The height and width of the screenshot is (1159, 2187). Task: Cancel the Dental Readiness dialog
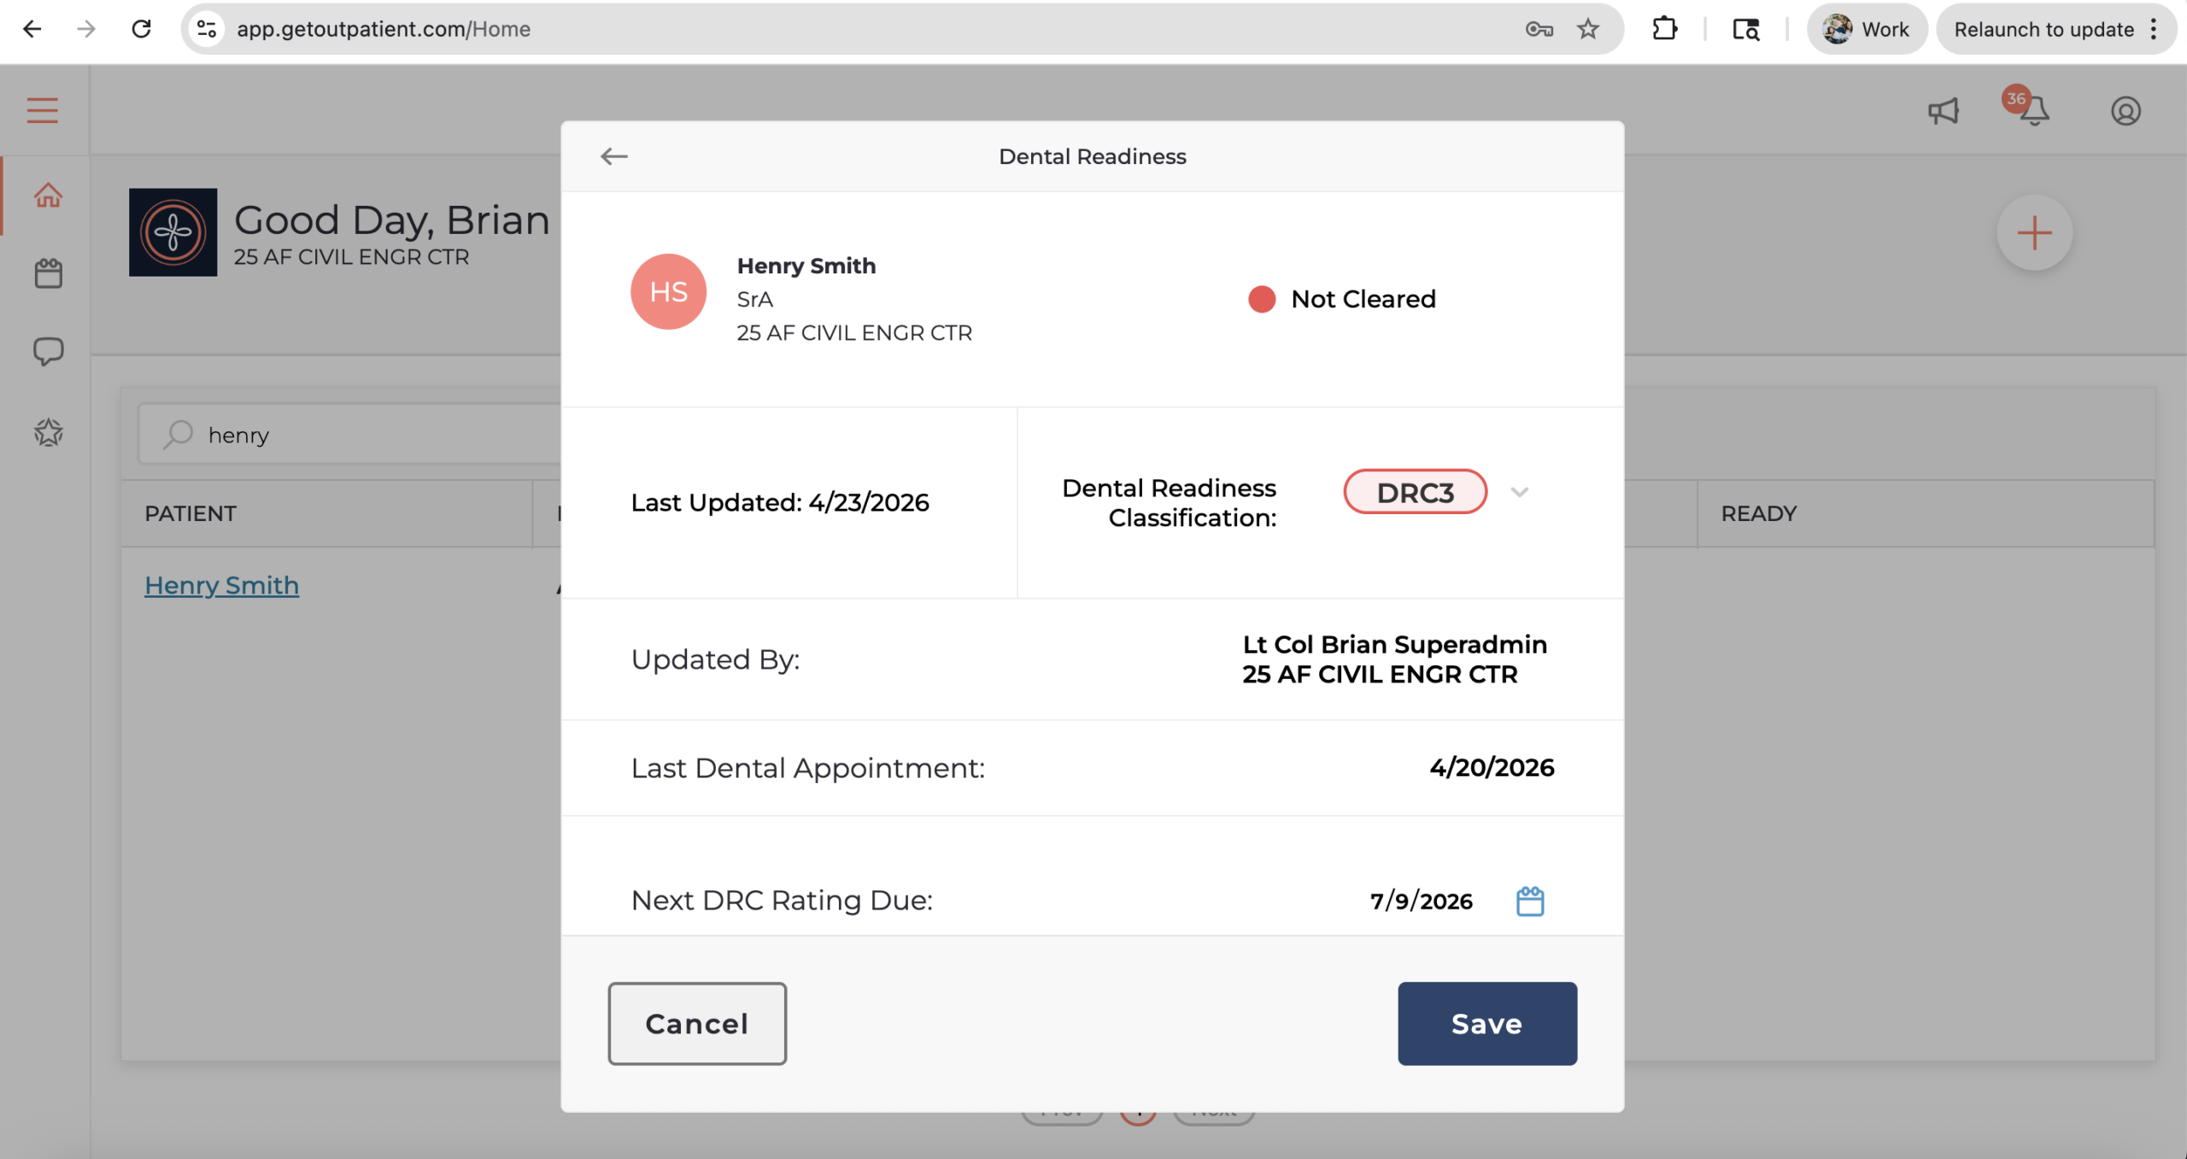697,1023
